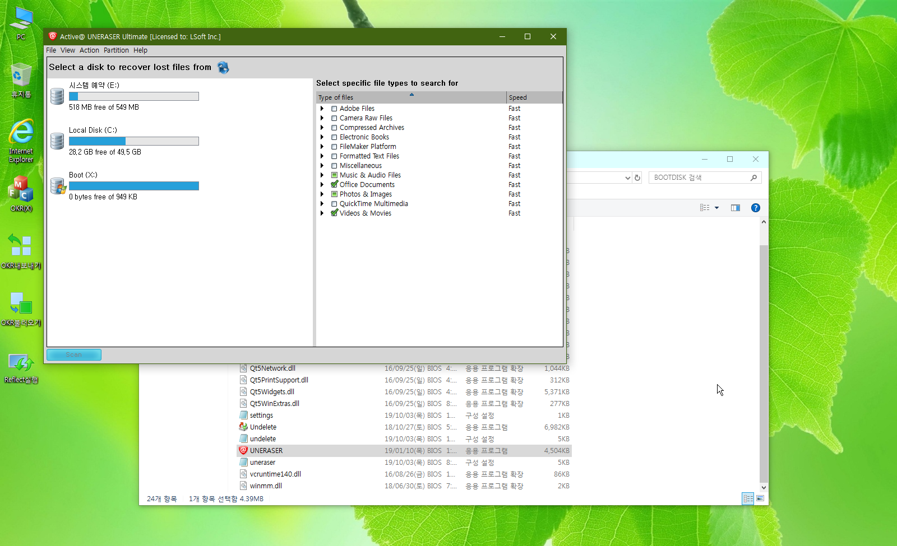897x546 pixels.
Task: Select the UNERASER application file icon
Action: pos(243,450)
